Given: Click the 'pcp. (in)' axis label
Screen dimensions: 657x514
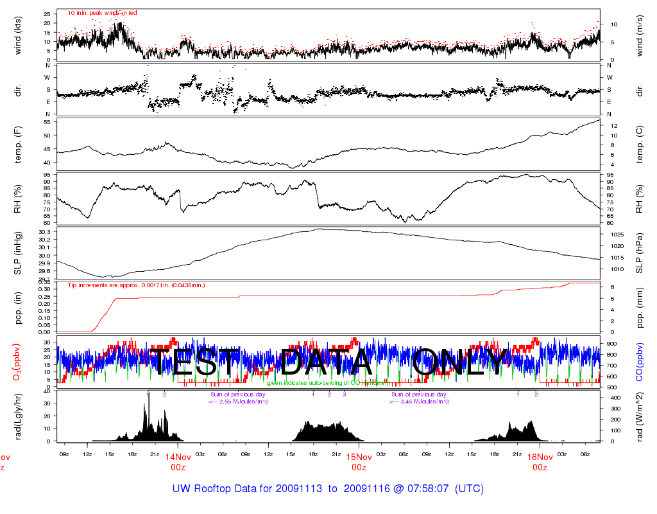Looking at the screenshot, I should coord(17,308).
